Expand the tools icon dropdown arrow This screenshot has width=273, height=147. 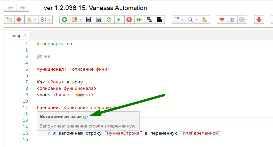click(x=35, y=20)
